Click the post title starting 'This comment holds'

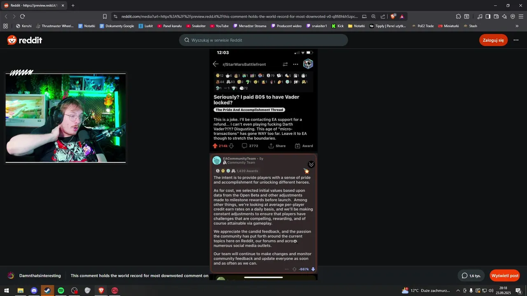tap(140, 275)
